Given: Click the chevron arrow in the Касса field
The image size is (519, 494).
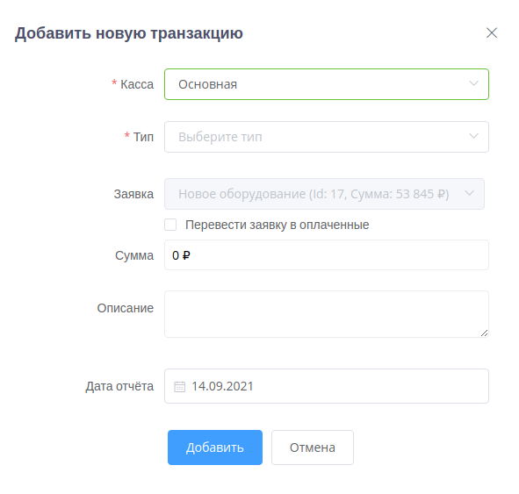Looking at the screenshot, I should coord(473,83).
